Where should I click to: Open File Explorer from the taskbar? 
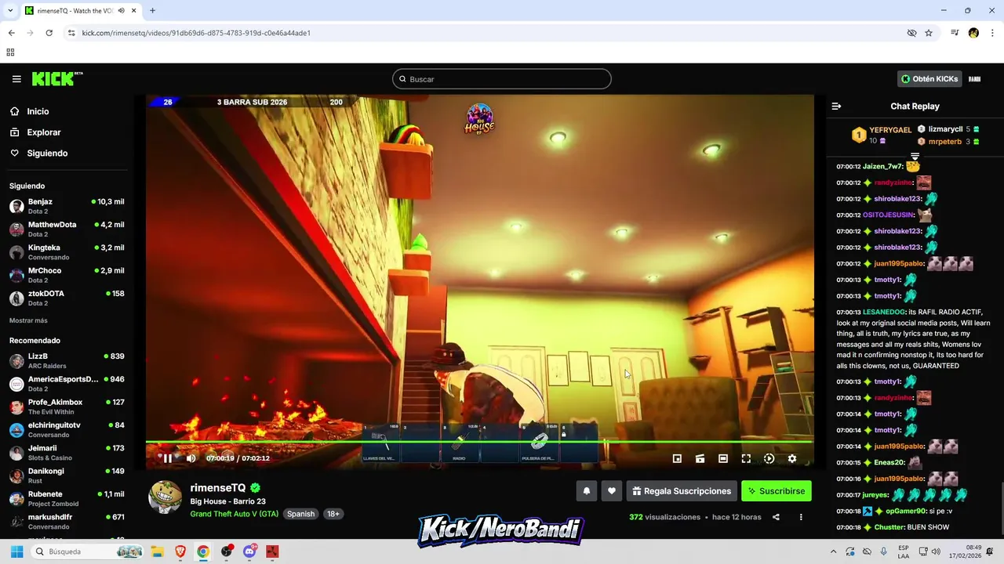[x=157, y=551]
